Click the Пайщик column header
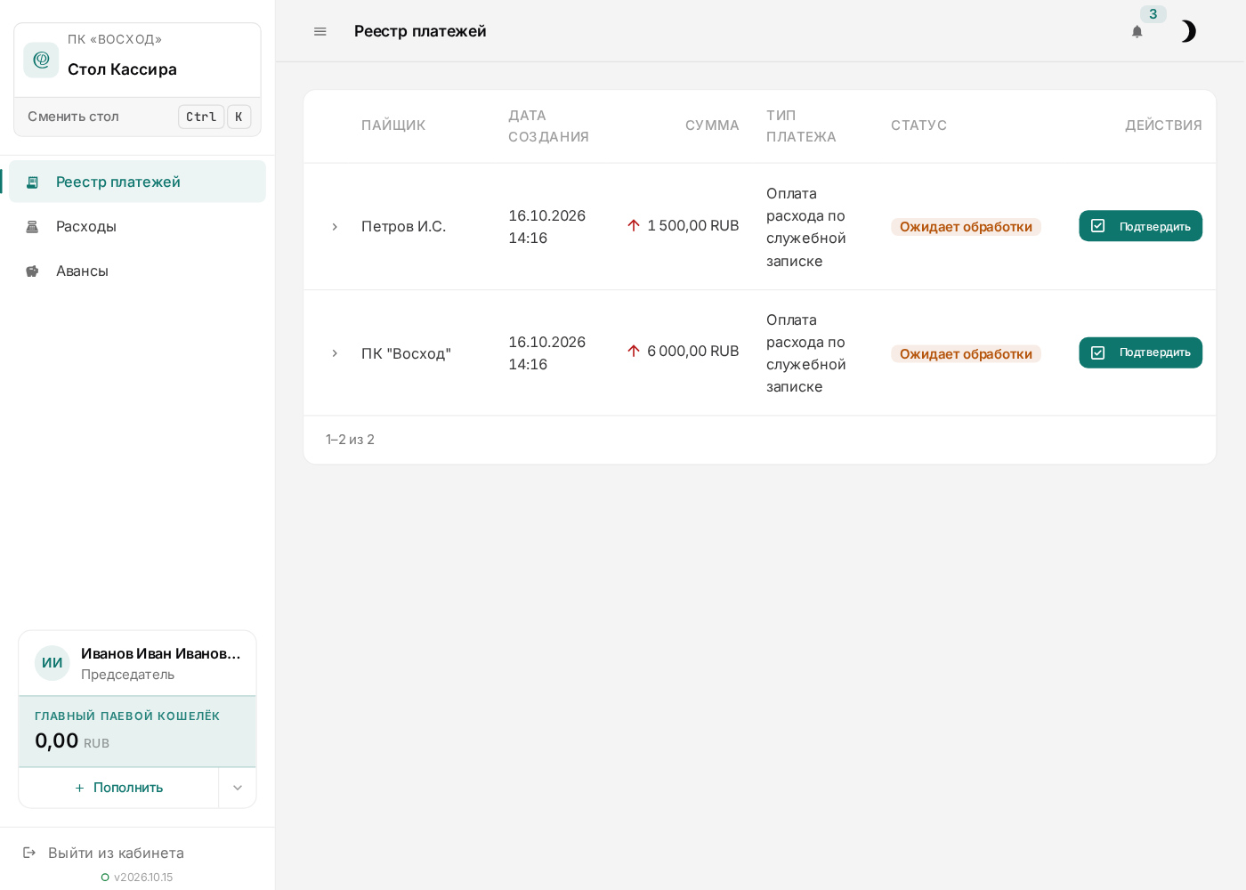The image size is (1246, 890). pyautogui.click(x=393, y=125)
